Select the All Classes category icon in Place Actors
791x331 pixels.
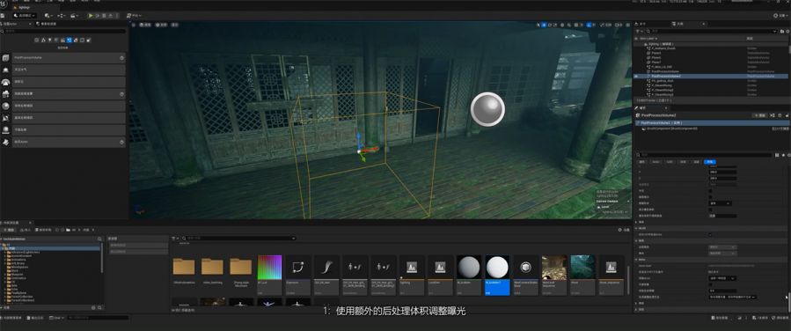pos(89,40)
